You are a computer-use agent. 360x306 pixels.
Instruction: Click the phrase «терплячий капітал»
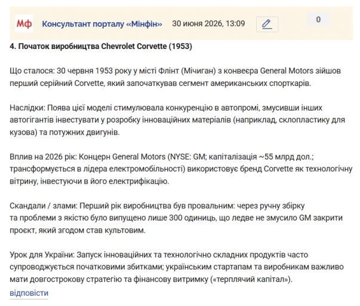[252, 280]
